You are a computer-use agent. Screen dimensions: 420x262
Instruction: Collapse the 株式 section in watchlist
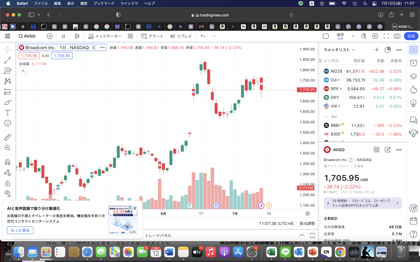coord(326,117)
